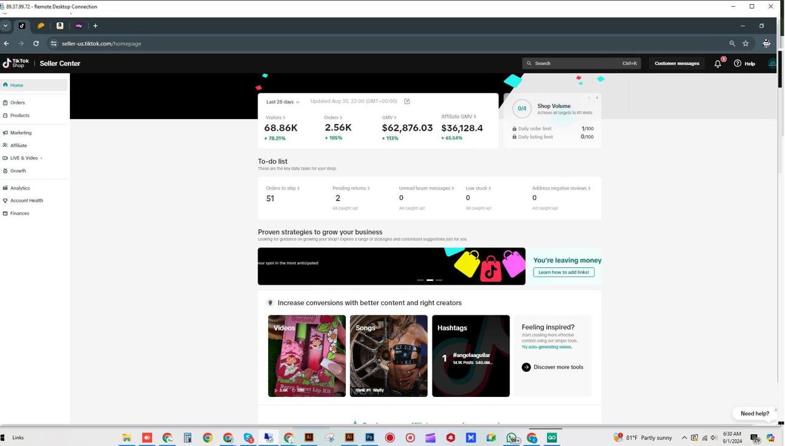Open Unread buyer messages

(x=426, y=188)
